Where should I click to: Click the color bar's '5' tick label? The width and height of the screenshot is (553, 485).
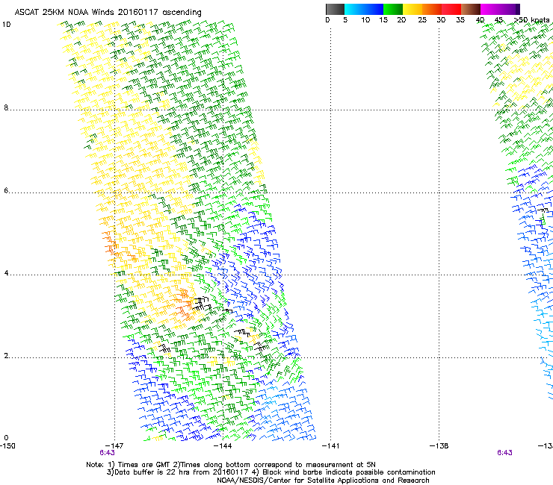click(345, 20)
